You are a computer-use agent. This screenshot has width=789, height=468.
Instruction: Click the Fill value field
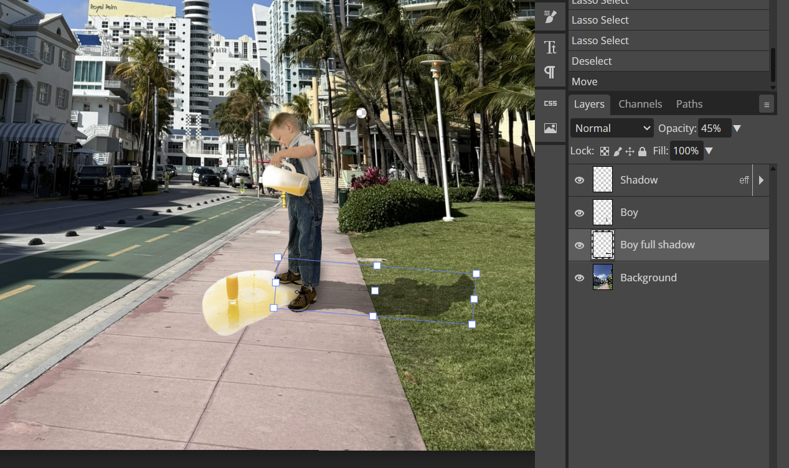pyautogui.click(x=686, y=151)
